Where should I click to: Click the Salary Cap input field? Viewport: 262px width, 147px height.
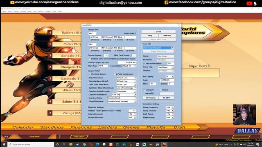[x=127, y=62]
